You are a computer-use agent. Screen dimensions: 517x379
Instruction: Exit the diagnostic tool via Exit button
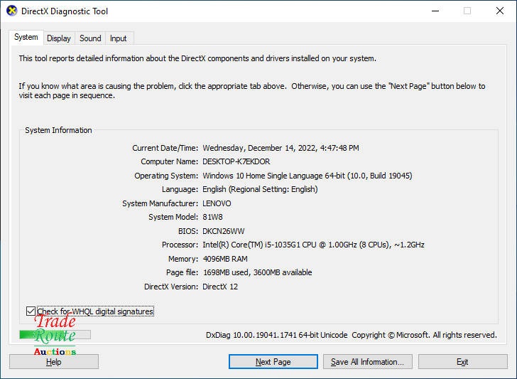point(462,362)
